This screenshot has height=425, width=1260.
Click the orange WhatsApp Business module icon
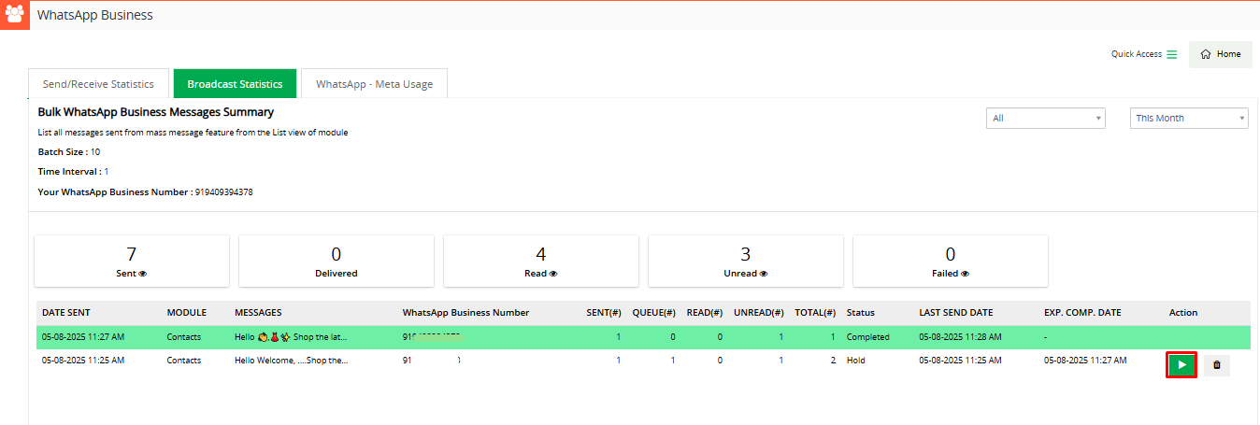(15, 15)
